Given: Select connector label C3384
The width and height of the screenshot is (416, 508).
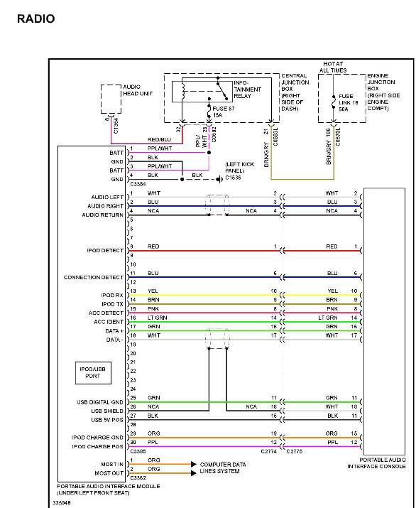Looking at the screenshot, I should 138,184.
